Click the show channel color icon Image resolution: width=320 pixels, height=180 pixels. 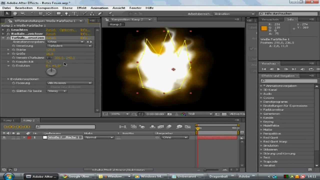pos(184,114)
